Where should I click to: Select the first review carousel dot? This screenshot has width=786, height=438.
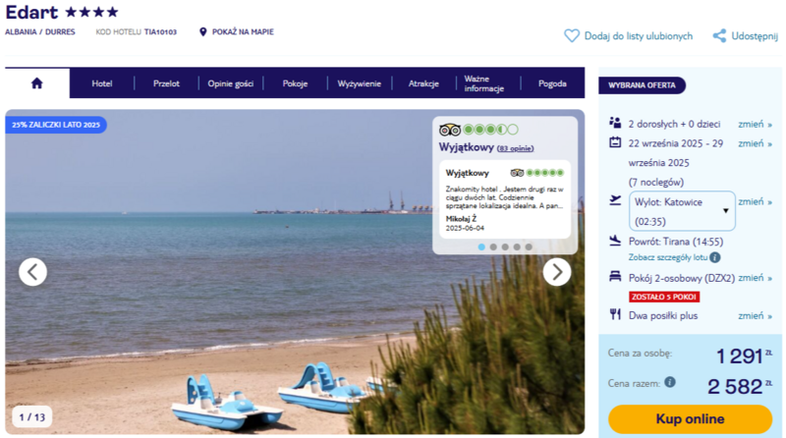click(481, 247)
